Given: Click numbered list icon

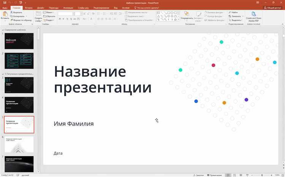Looking at the screenshot, I should pyautogui.click(x=105, y=14).
